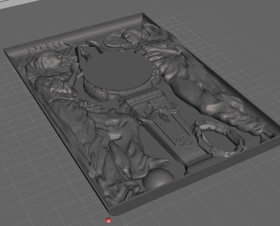Click the flat oval medallion on the relief
Screen dimensions: 280x226
tap(117, 71)
